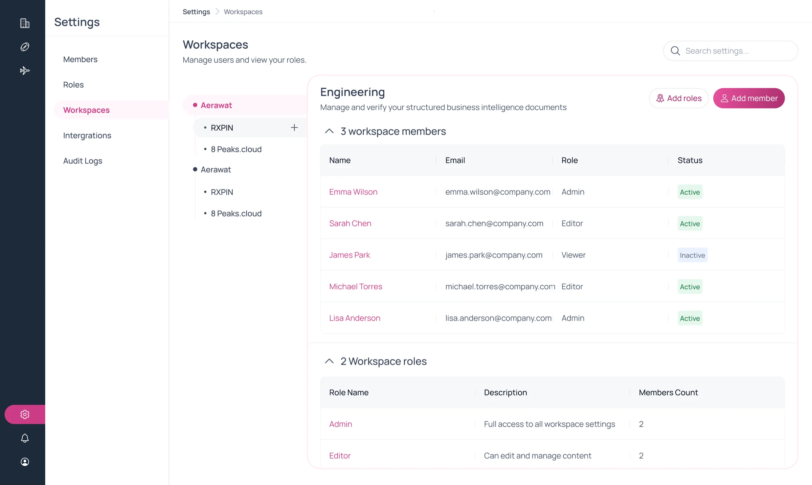Viewport: 812px width, 485px height.
Task: Open the settings gear icon in sidebar
Action: [25, 414]
